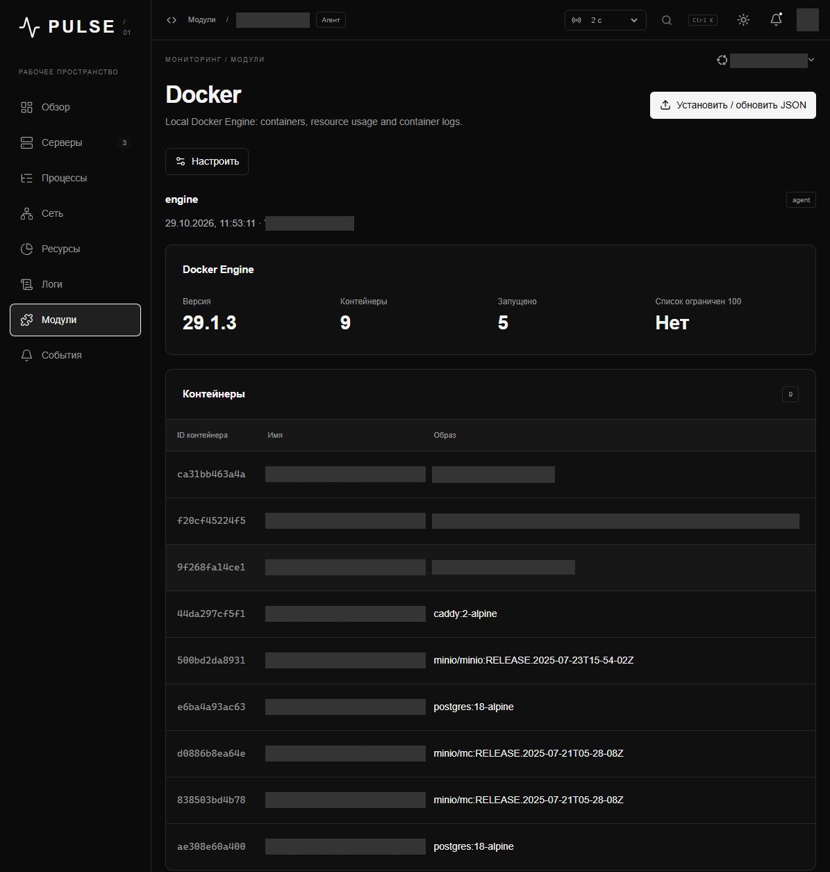
Task: Click postgres:18-alpine in row ae308e60a400
Action: pyautogui.click(x=474, y=847)
